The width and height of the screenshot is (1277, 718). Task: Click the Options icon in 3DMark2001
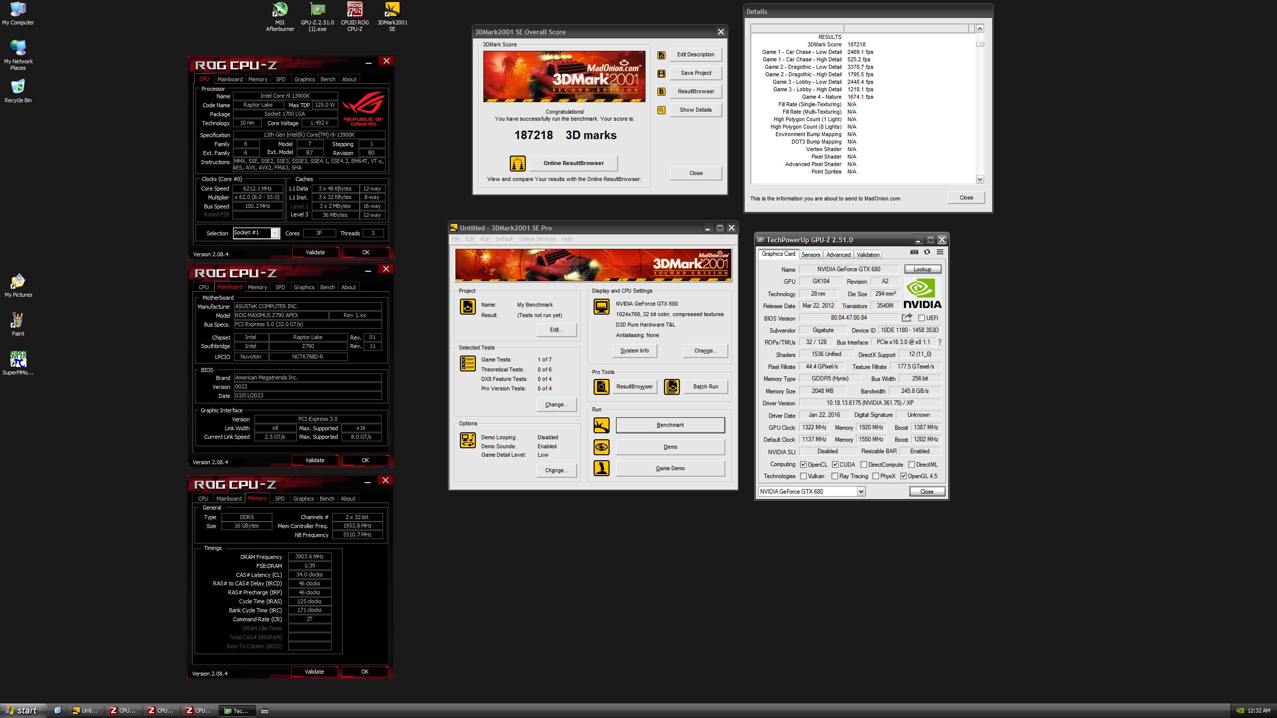(467, 440)
